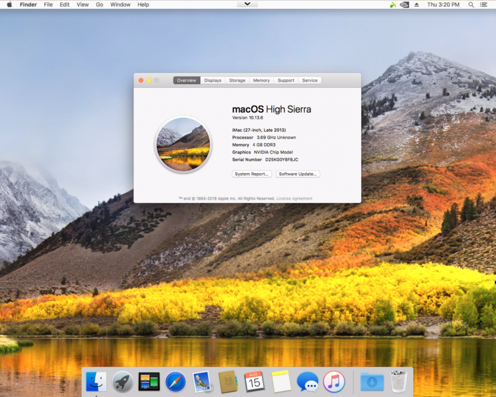The width and height of the screenshot is (496, 397).
Task: Open Notes app in the Dock
Action: pyautogui.click(x=281, y=382)
